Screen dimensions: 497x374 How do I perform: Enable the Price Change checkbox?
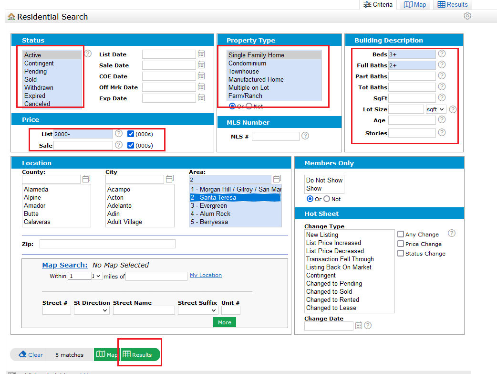[x=401, y=244]
